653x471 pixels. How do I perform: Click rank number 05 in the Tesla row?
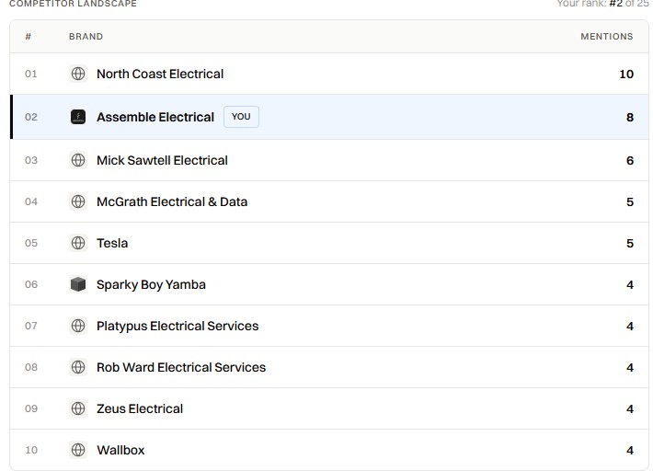click(x=31, y=243)
